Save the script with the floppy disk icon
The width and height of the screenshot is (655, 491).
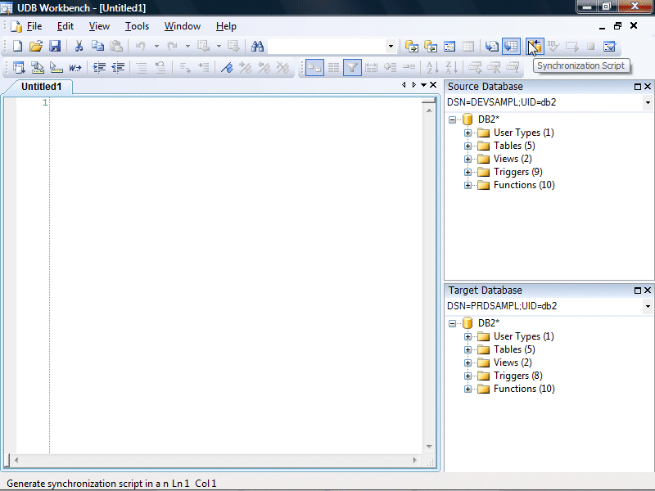(55, 46)
